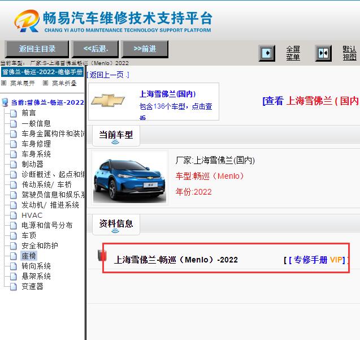Click page icon beside 变速器

pyautogui.click(x=14, y=286)
